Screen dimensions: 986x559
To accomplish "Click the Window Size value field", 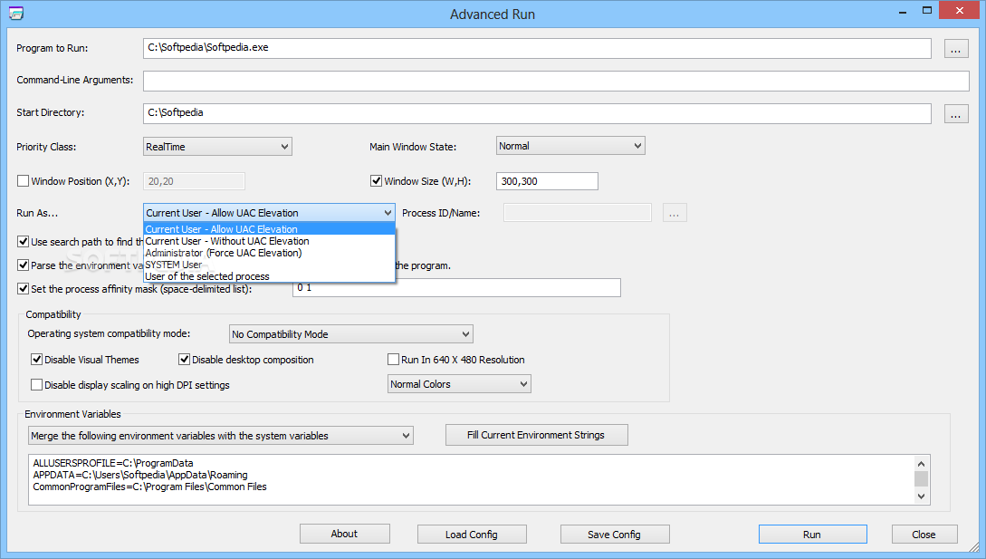I will click(x=547, y=181).
